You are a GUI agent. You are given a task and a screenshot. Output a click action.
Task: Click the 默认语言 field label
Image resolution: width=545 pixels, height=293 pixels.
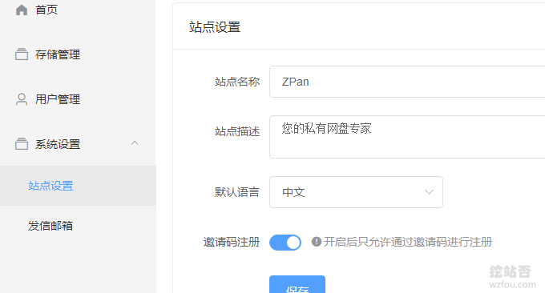(237, 192)
